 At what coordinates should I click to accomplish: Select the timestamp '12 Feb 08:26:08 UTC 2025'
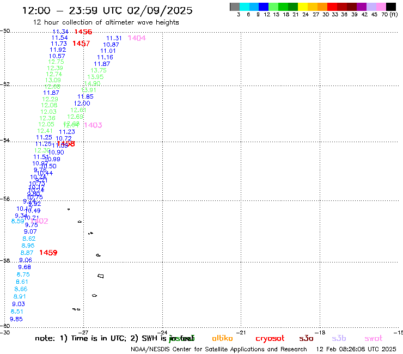(356, 350)
